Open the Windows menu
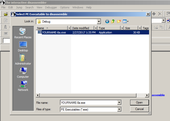This screenshot has height=121, width=170. pos(78,7)
